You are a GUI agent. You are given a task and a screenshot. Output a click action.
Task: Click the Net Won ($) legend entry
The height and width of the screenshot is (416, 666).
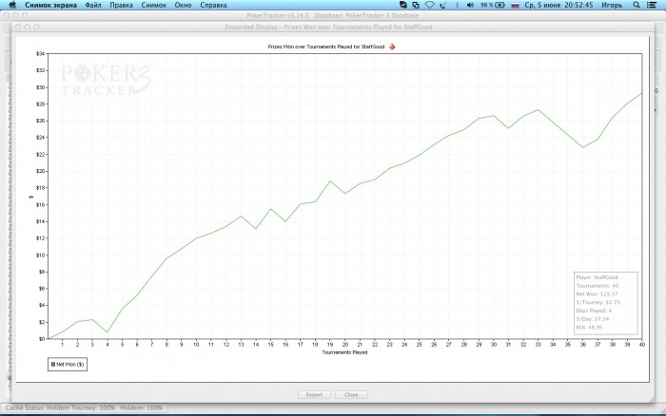coord(68,365)
